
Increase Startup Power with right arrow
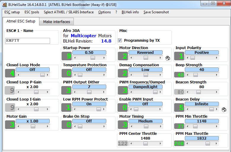(104, 58)
